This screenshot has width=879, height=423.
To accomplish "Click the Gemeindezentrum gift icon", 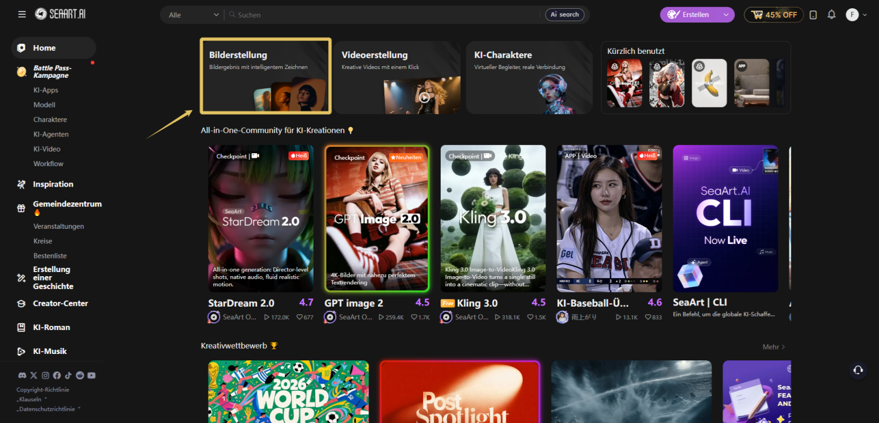I will point(21,208).
